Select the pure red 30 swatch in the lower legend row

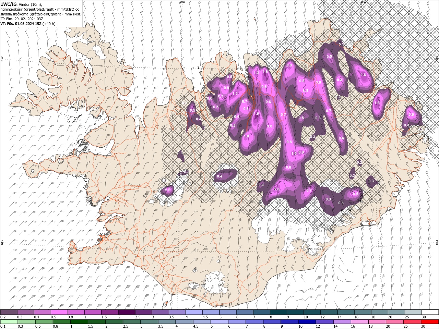429,321
